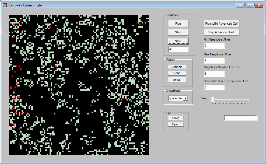The width and height of the screenshot is (266, 164).
Task: Click the 'Reset' group label
Action: 170,60
